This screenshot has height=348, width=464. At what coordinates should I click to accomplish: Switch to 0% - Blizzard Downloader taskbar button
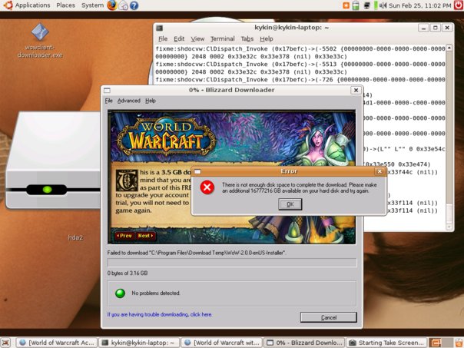(x=304, y=343)
